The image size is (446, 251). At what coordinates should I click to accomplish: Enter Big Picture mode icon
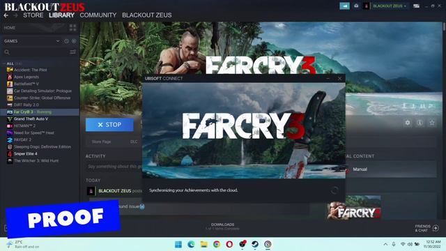tap(417, 6)
